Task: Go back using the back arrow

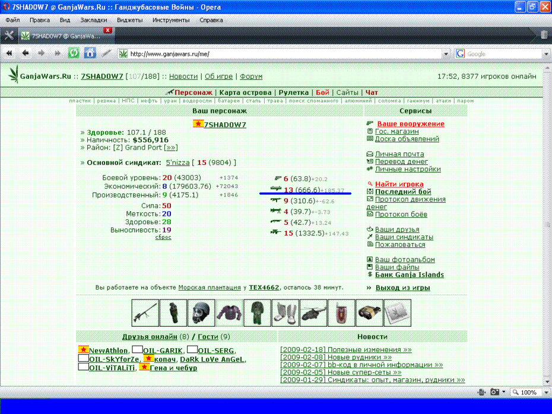Action: [x=25, y=53]
